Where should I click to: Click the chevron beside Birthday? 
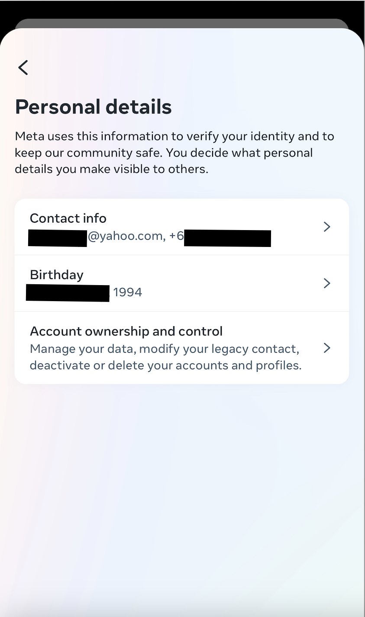[327, 283]
